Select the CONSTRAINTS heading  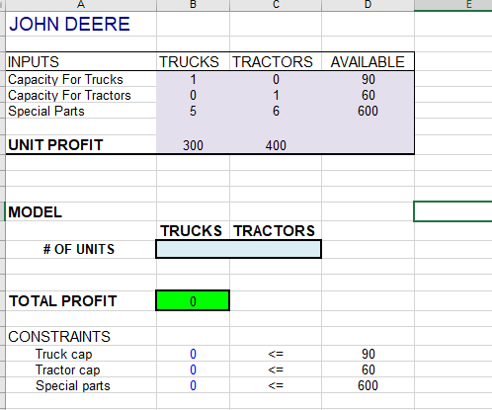(59, 337)
